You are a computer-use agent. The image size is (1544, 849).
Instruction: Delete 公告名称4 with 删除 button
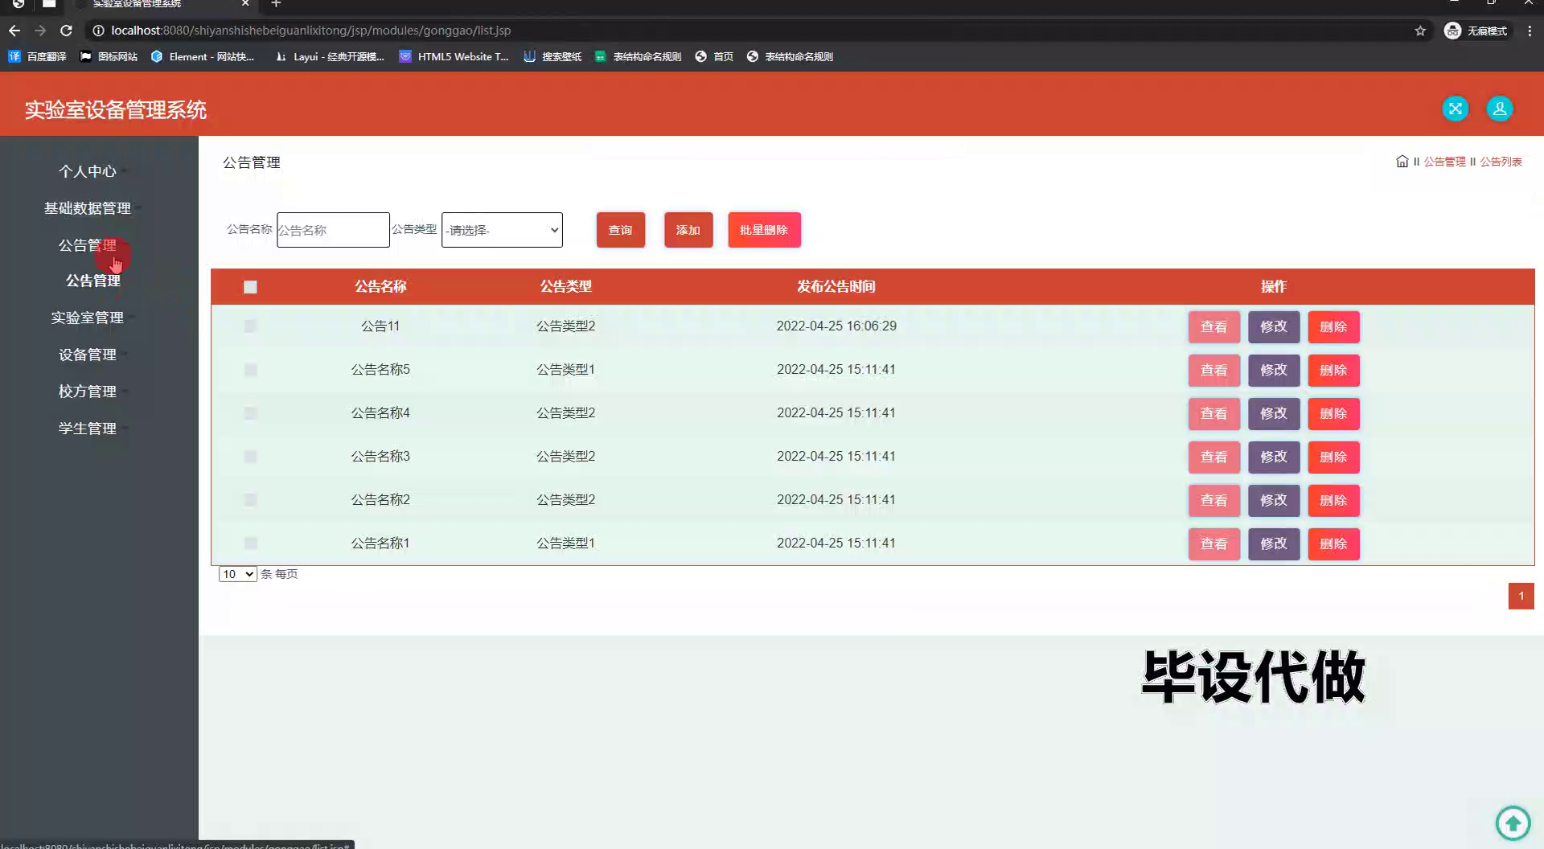pyautogui.click(x=1333, y=414)
